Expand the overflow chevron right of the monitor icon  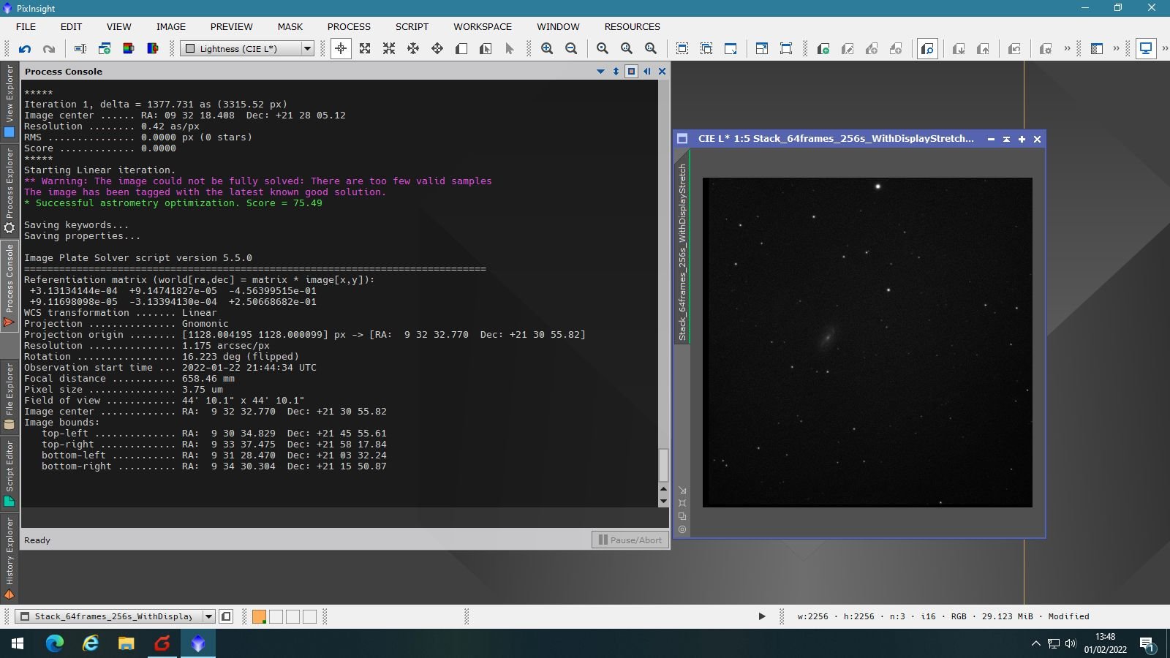point(1165,49)
